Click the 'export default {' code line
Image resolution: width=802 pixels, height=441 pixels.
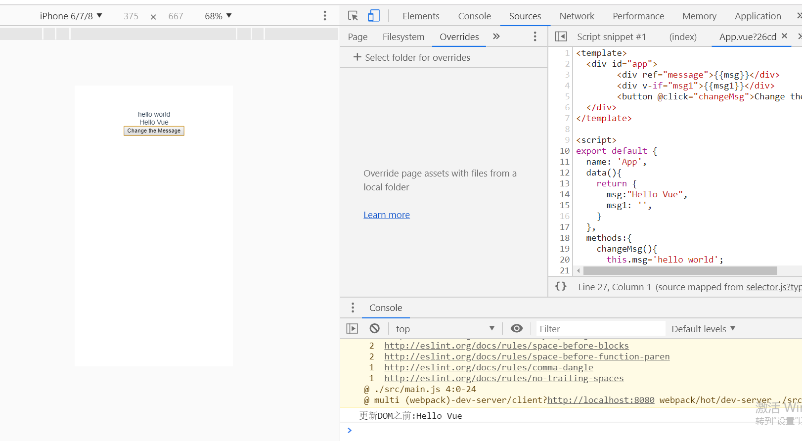tap(617, 151)
